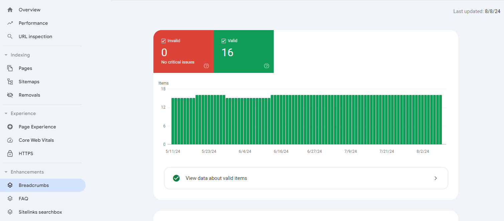Collapse the Indexing section

pos(6,55)
